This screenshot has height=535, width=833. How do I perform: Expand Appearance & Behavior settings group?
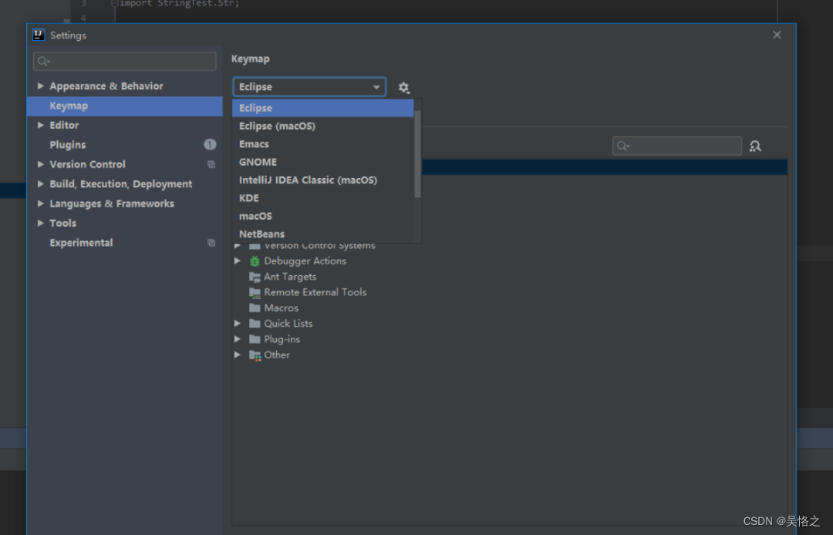(40, 86)
